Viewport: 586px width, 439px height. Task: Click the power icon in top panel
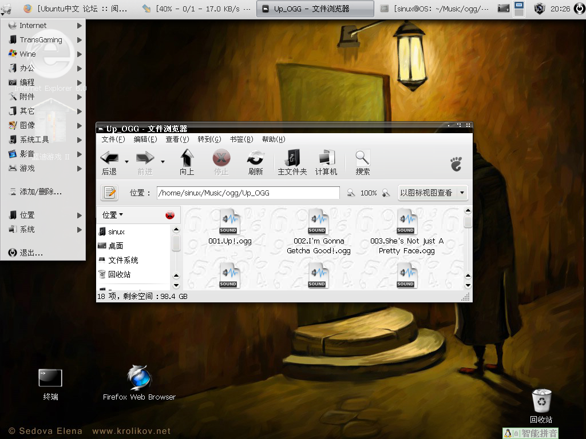click(579, 8)
